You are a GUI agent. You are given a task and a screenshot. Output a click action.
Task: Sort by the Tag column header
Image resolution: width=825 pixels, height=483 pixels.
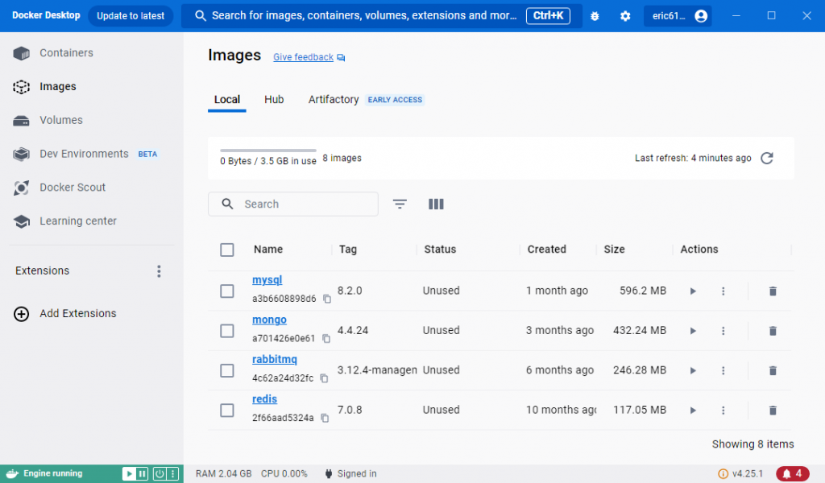348,249
